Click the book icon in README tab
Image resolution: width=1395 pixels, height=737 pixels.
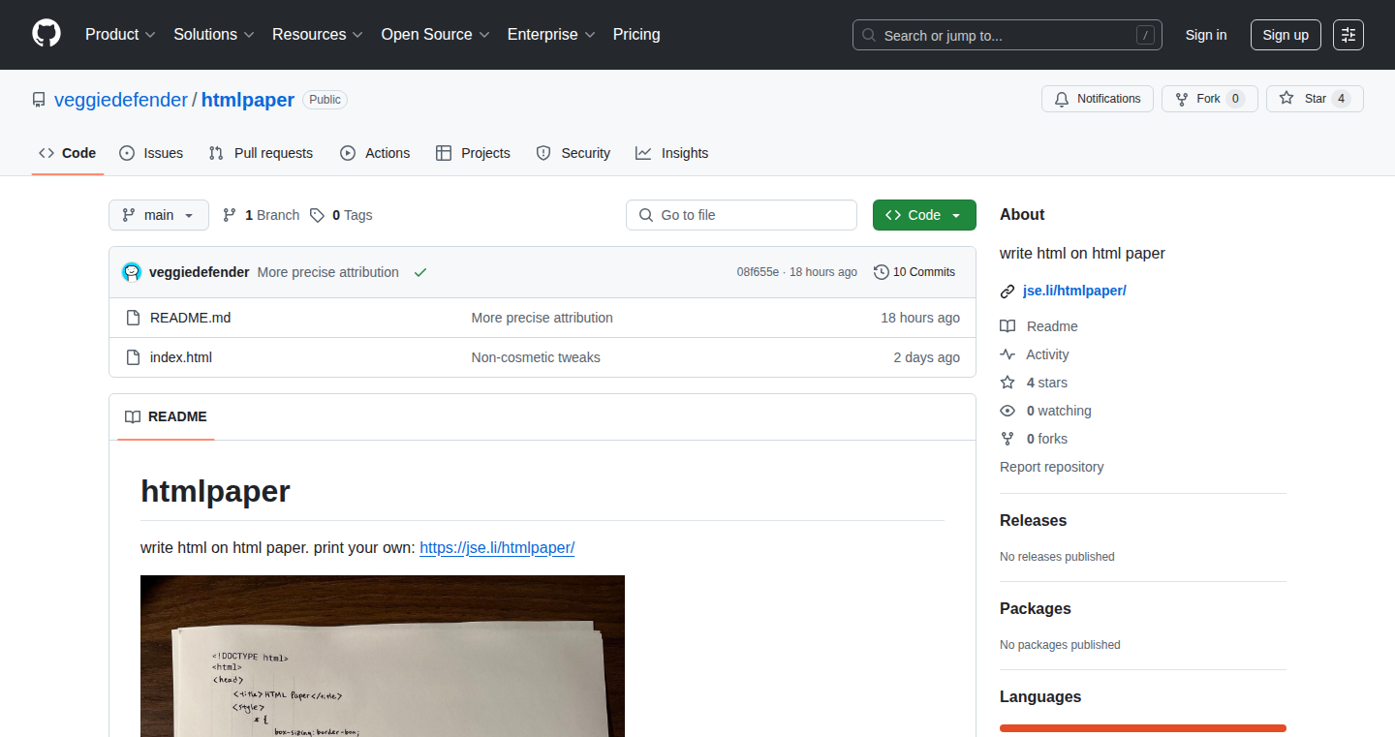[133, 416]
